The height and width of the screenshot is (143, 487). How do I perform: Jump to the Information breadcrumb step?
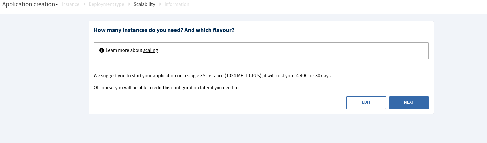click(177, 5)
